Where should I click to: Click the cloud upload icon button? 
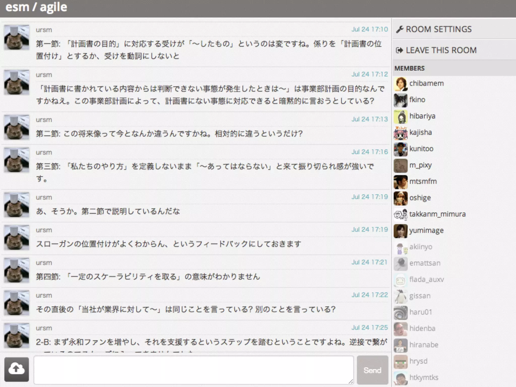coord(17,369)
